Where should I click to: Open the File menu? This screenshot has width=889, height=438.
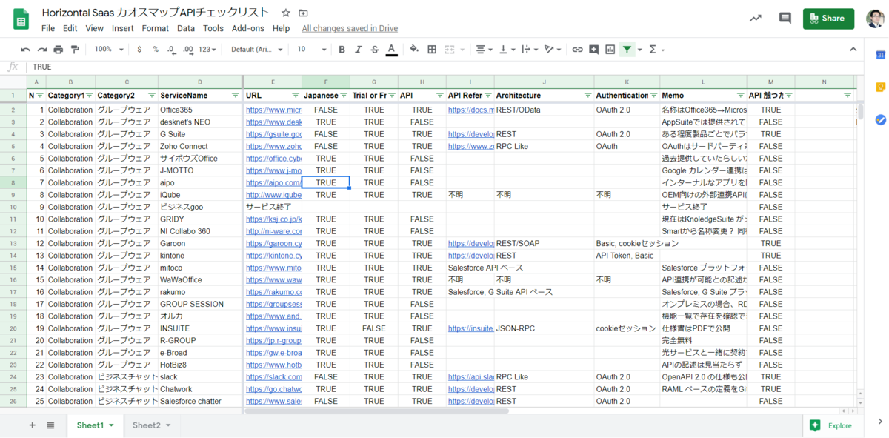click(x=48, y=28)
